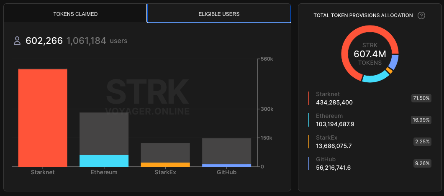Click the 9.26% percentage badge
The image size is (444, 196).
[423, 163]
